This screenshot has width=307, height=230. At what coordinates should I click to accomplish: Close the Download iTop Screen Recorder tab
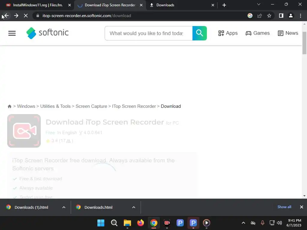pyautogui.click(x=141, y=5)
